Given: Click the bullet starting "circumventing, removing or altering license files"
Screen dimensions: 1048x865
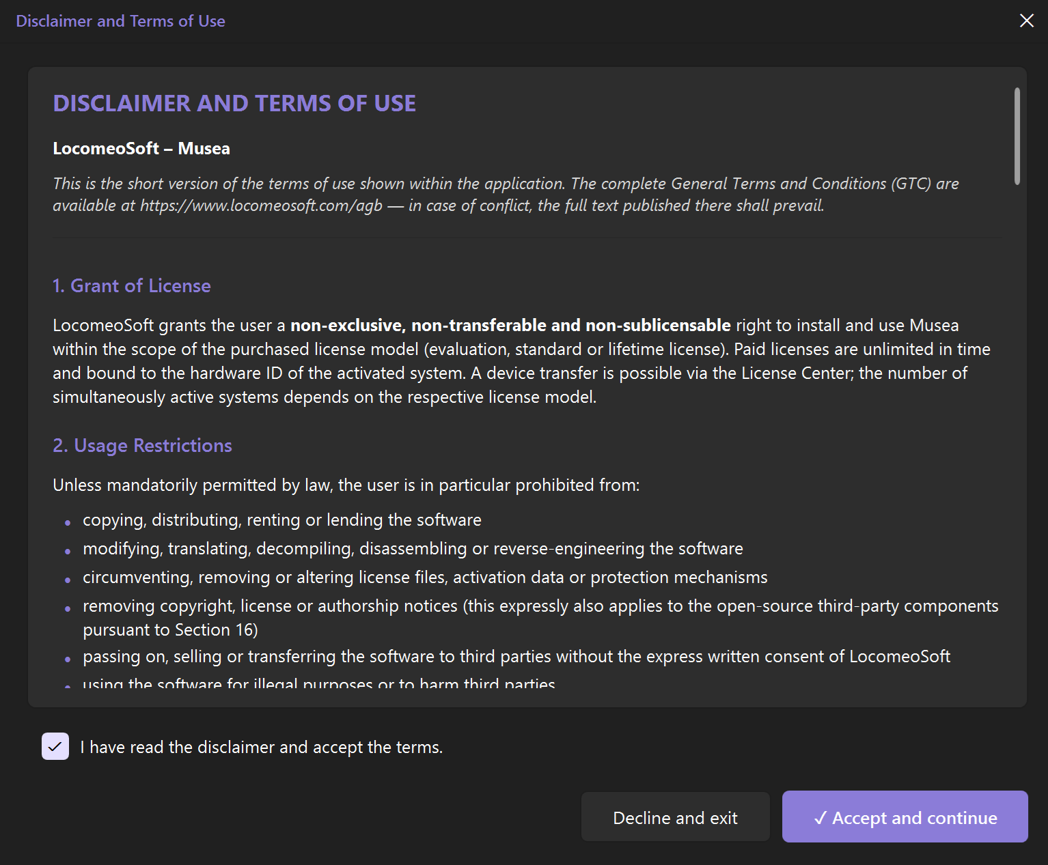Looking at the screenshot, I should (425, 577).
